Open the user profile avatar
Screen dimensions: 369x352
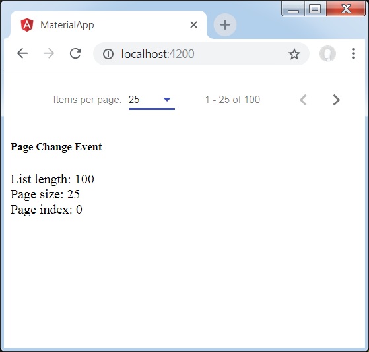327,53
